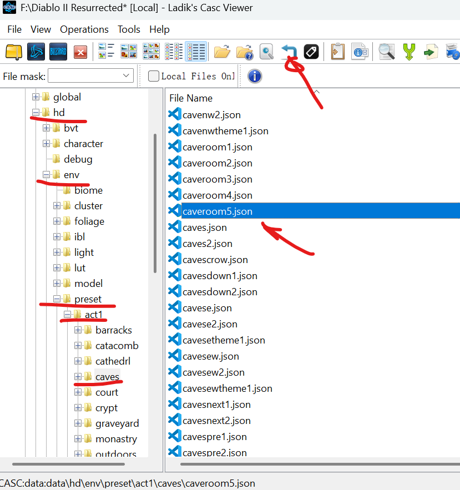460x490 pixels.
Task: Expand the catacomb folder node
Action: [x=78, y=346]
